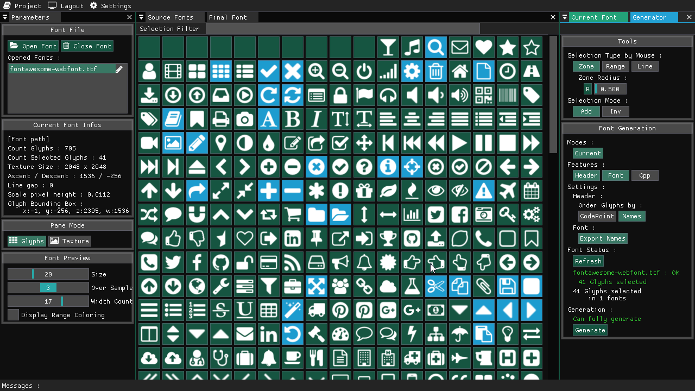
Task: Select the music note glyph
Action: [x=412, y=48]
